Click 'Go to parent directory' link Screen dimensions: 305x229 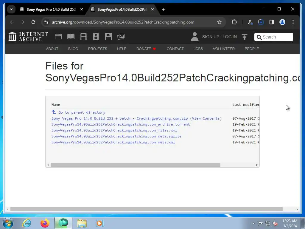82,112
